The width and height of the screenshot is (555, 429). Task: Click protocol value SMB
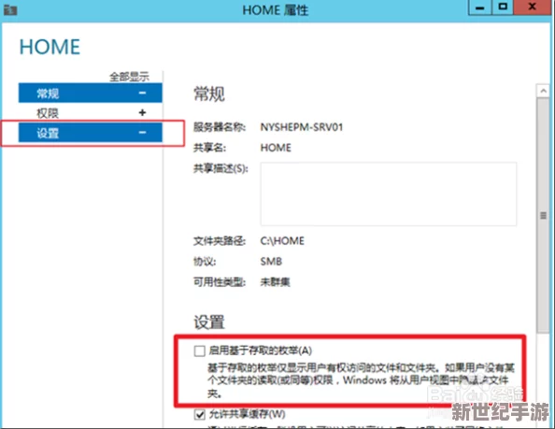tap(271, 262)
